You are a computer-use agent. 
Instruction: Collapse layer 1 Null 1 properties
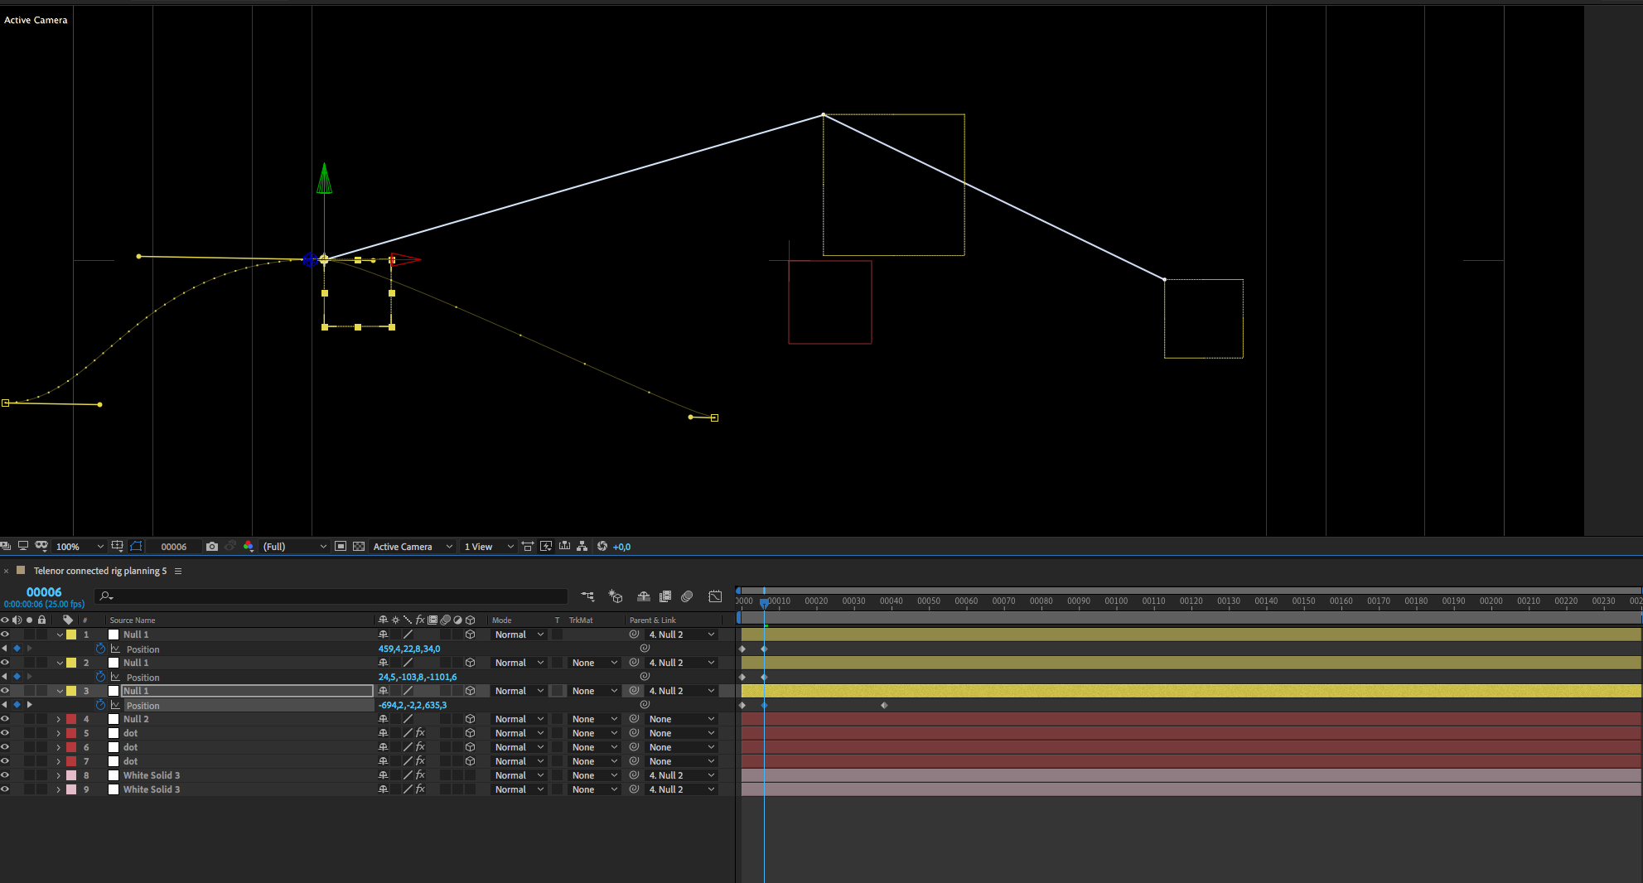point(60,635)
